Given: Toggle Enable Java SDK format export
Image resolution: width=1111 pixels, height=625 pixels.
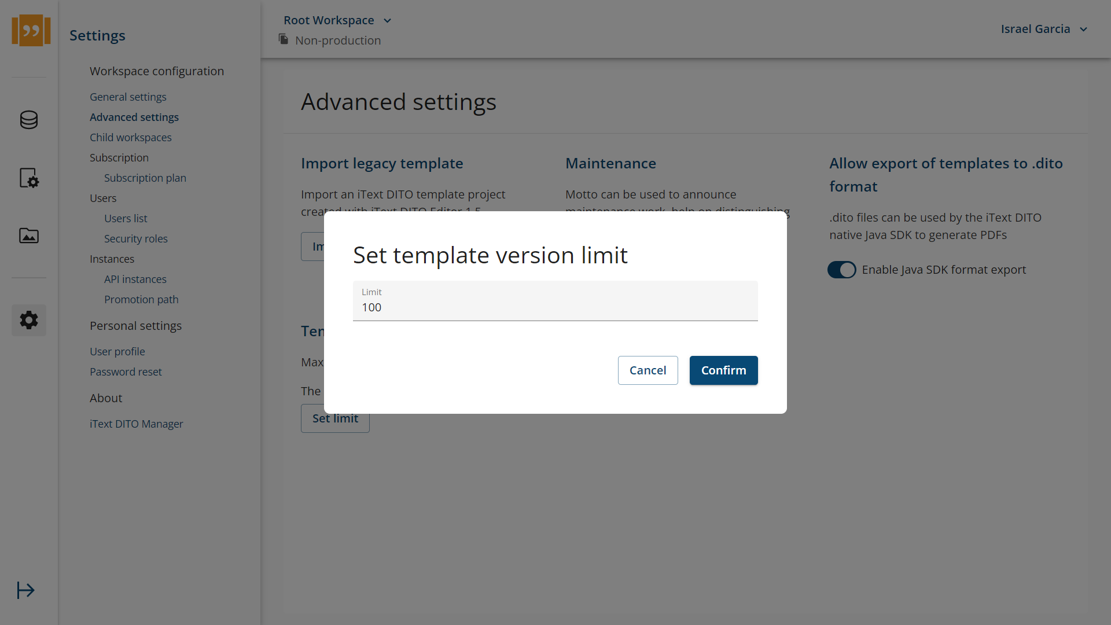Looking at the screenshot, I should 842,269.
